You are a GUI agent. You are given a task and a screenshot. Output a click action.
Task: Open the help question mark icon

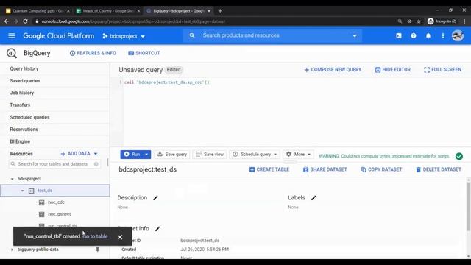click(414, 36)
